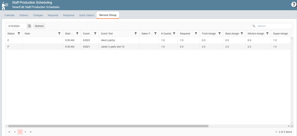Filter the Back Assign column
The height and width of the screenshot is (136, 297).
pos(242,33)
